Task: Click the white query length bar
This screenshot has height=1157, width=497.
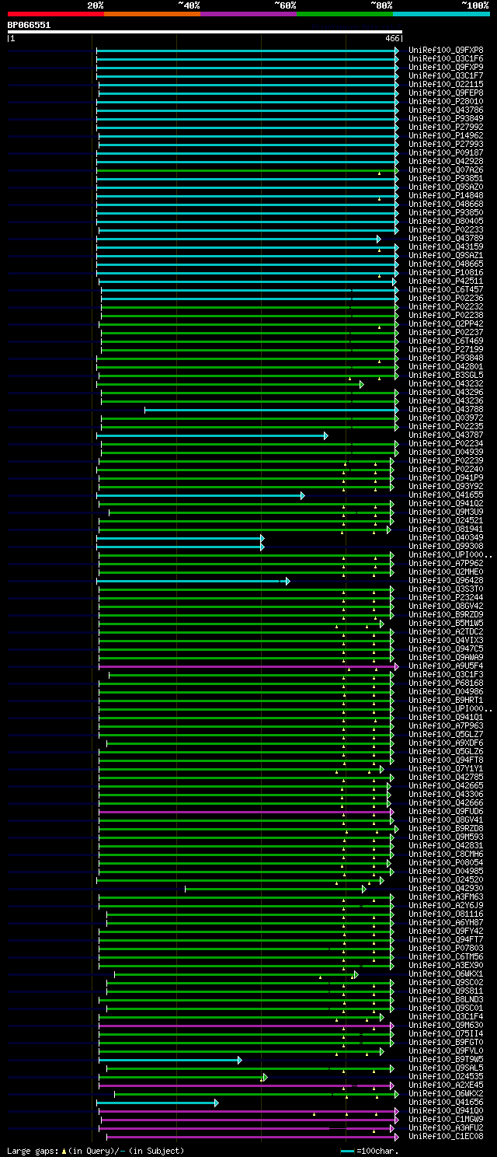Action: click(205, 32)
